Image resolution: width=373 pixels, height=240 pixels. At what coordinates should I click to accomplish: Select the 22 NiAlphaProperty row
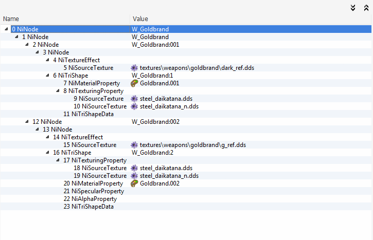[x=90, y=199]
